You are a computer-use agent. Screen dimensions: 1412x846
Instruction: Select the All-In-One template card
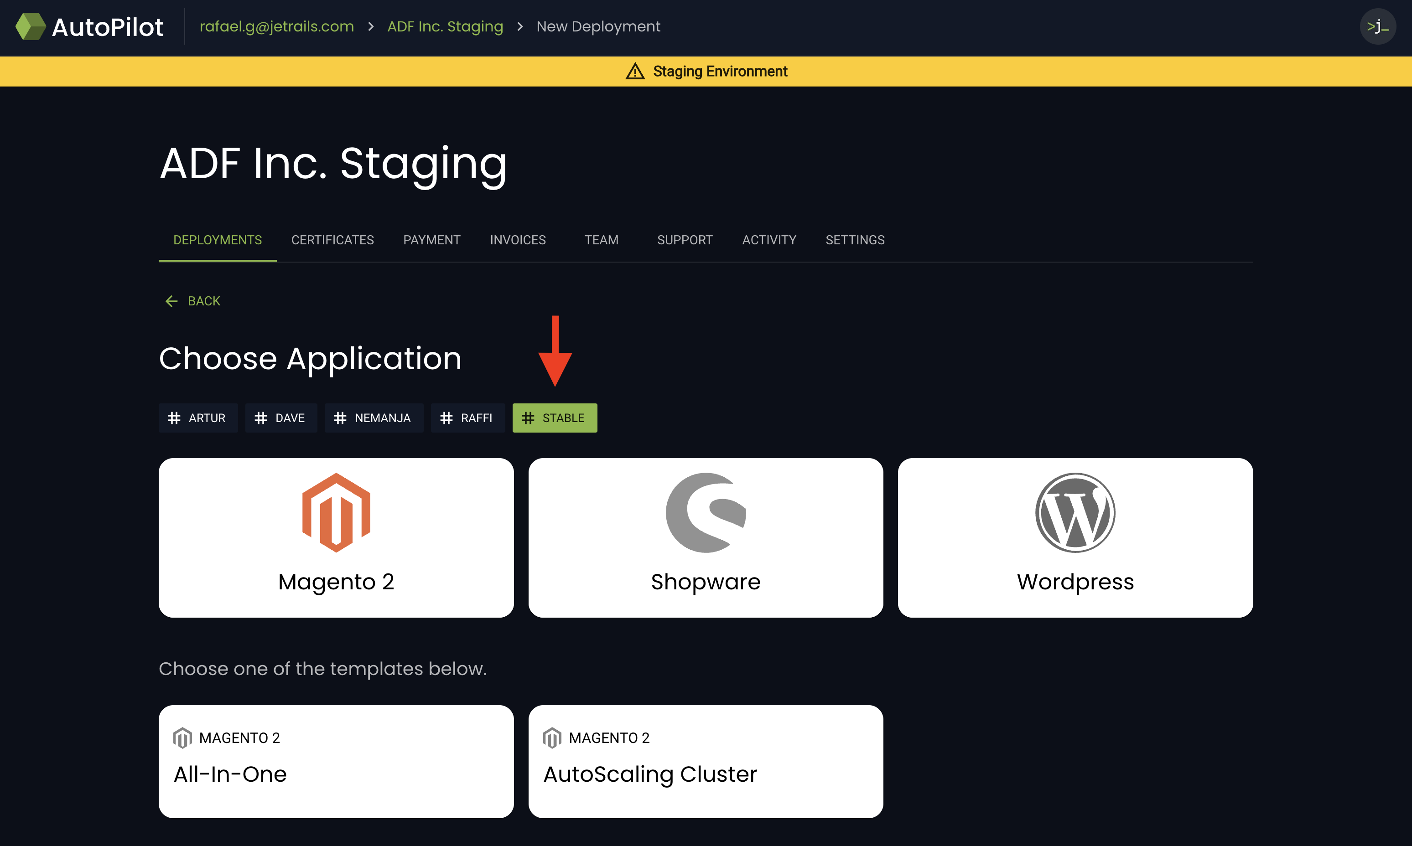(336, 761)
